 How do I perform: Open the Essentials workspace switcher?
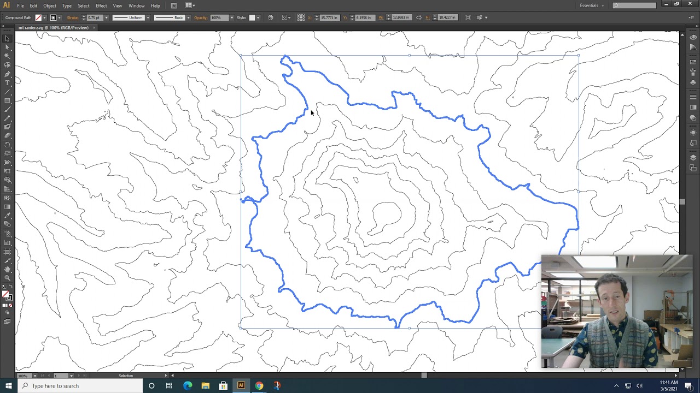592,5
